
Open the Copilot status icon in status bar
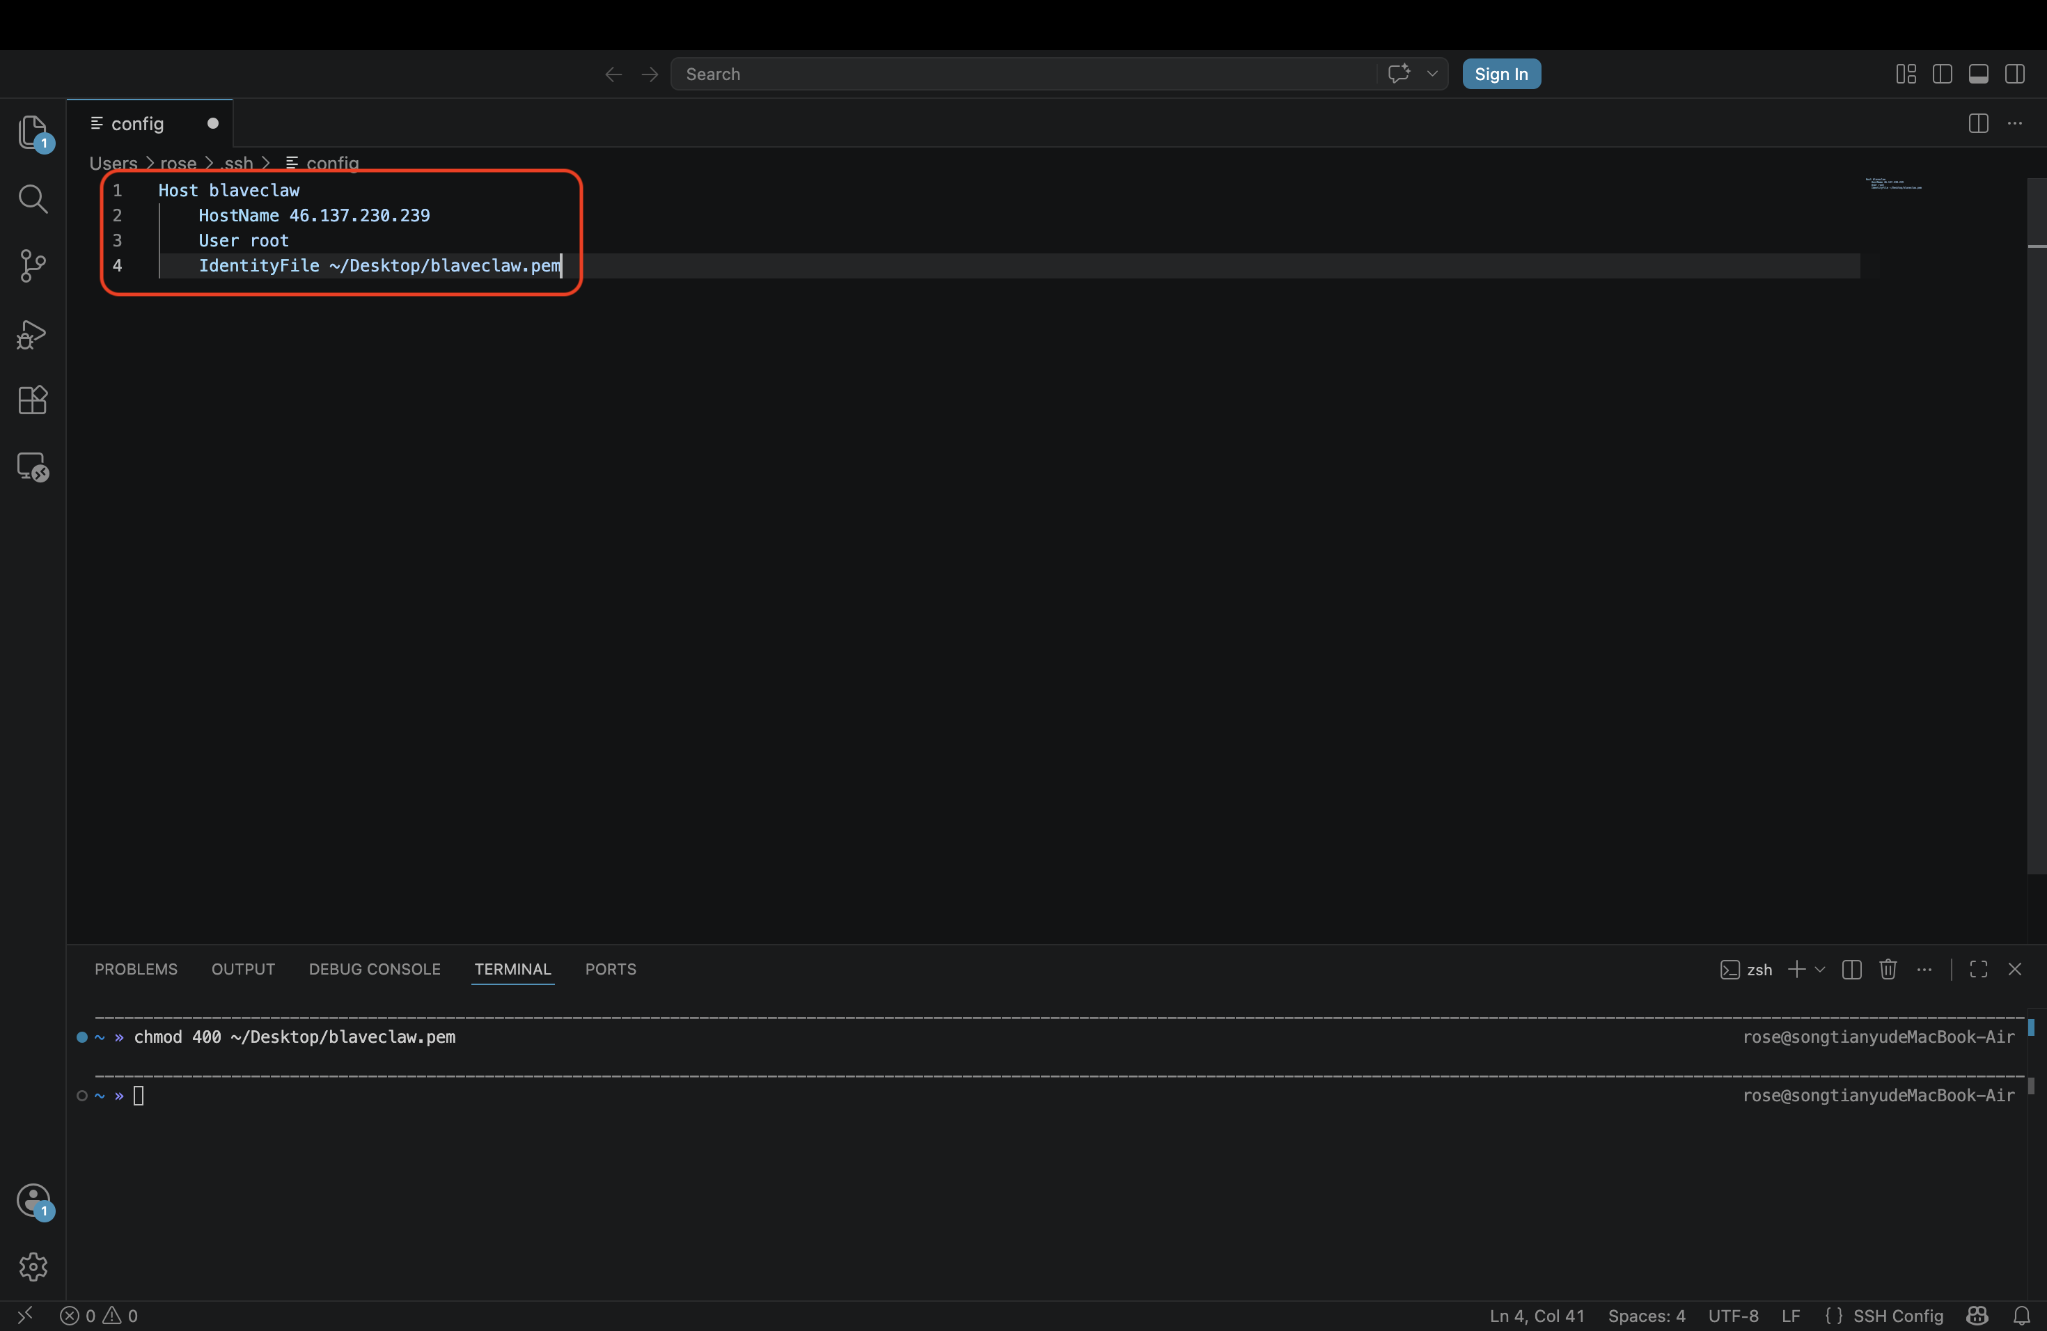pos(1977,1316)
